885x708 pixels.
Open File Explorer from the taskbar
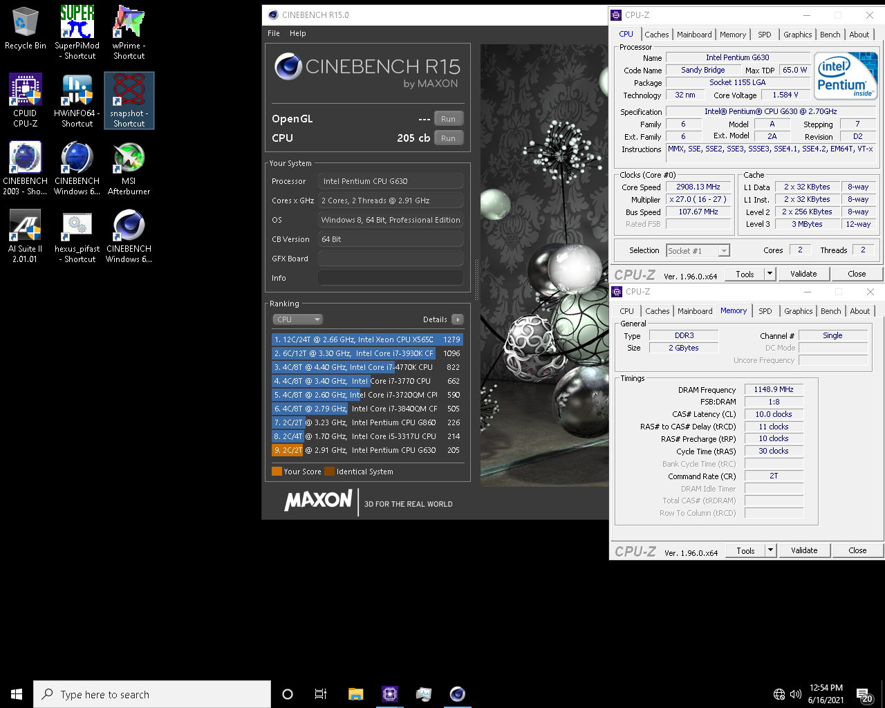pyautogui.click(x=355, y=694)
